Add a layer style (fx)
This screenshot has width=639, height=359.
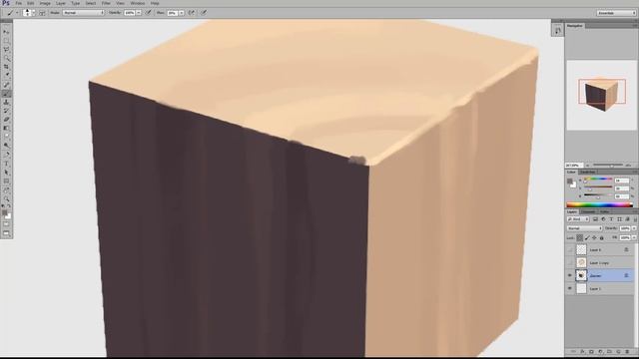coord(583,351)
